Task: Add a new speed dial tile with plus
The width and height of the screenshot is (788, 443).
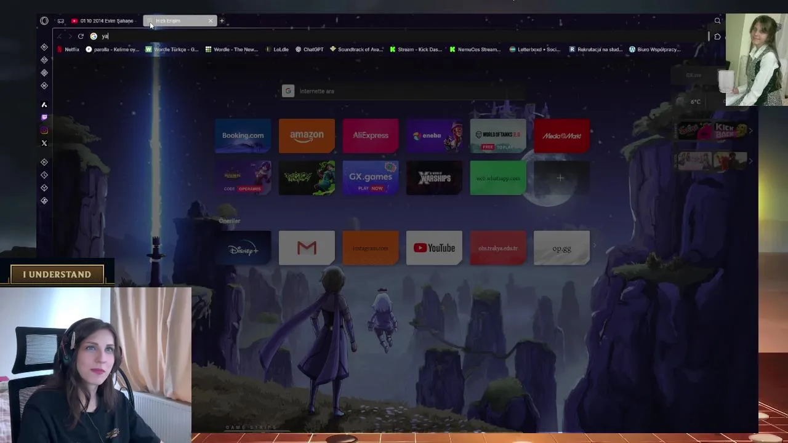Action: pos(561,178)
